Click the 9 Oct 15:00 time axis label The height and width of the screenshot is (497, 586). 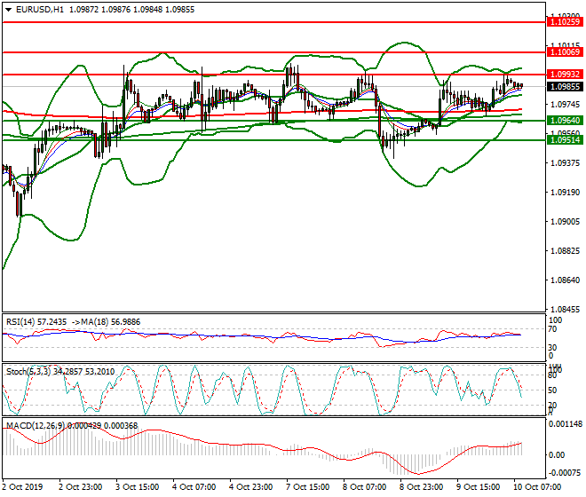coord(479,487)
